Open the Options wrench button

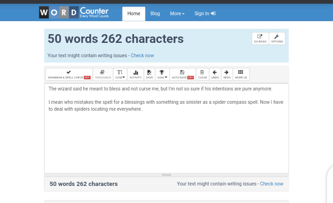277,39
